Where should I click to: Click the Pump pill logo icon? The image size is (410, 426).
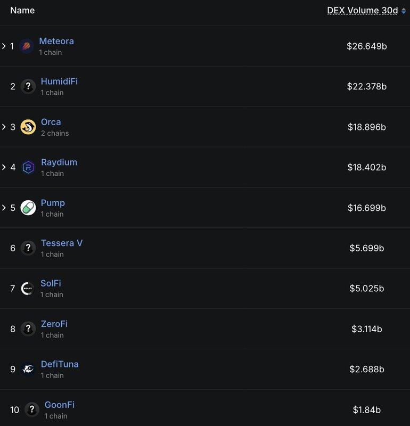pos(28,208)
